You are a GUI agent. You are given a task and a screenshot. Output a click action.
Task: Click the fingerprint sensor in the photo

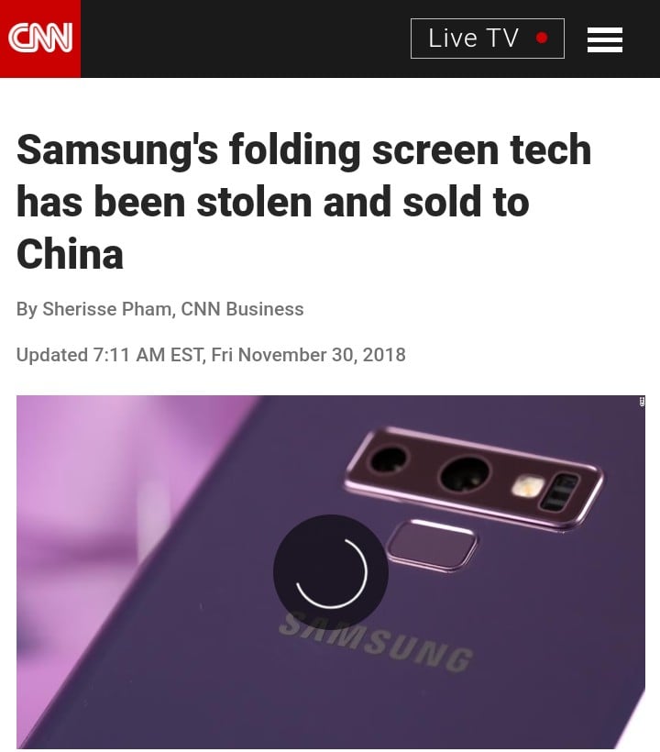coord(432,545)
